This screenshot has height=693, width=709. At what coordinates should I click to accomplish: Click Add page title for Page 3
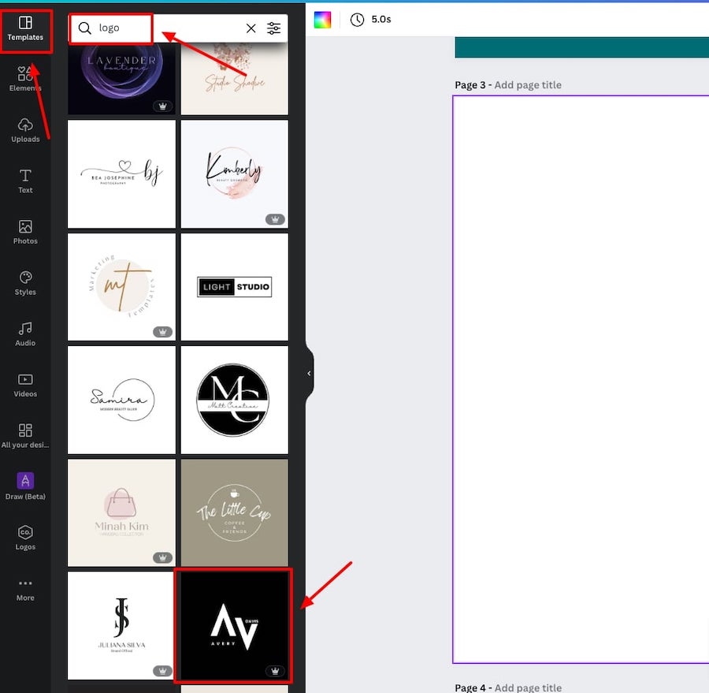click(x=528, y=85)
